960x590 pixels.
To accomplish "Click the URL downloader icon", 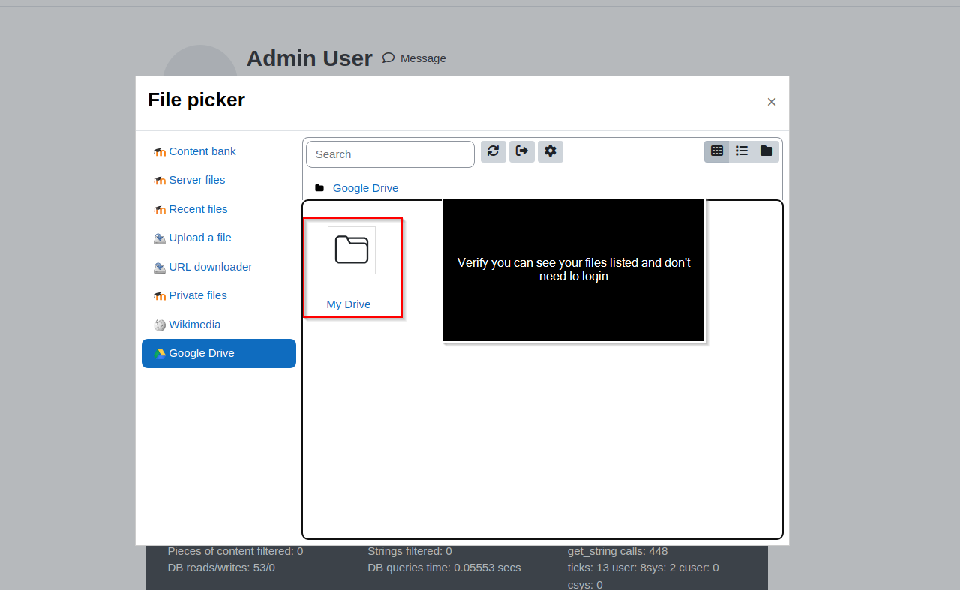I will tap(160, 268).
